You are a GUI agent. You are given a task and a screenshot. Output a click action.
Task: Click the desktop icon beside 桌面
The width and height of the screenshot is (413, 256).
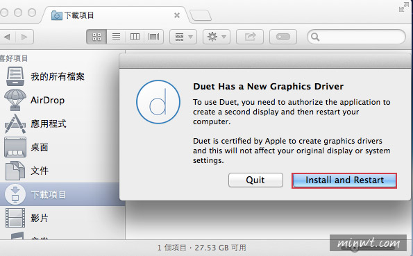(15, 147)
